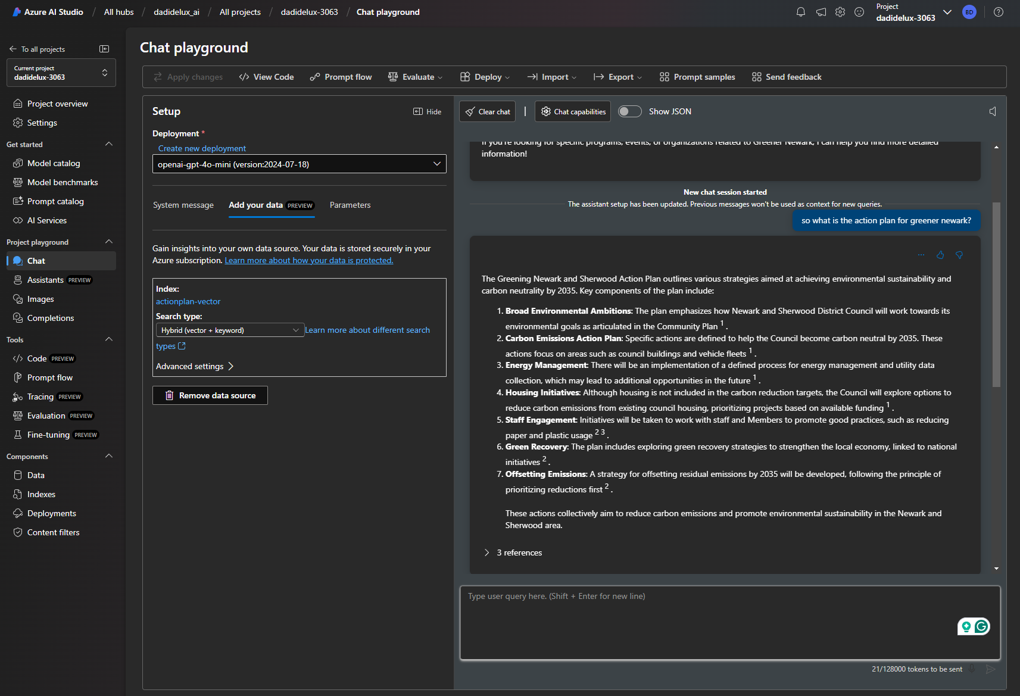
Task: Open the settings gear in top bar
Action: coord(840,12)
